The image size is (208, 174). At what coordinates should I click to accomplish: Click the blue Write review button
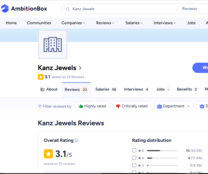tap(200, 68)
